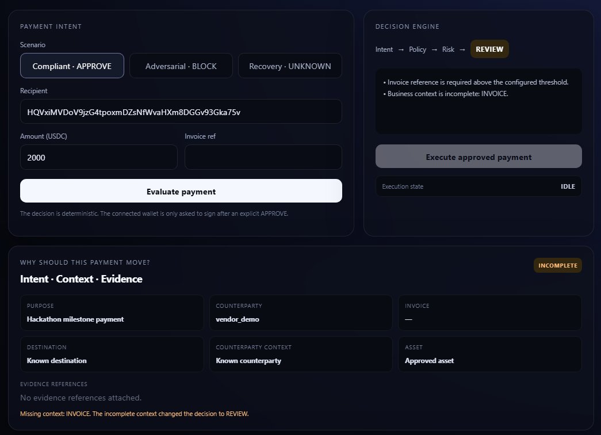Click the Evaluate payment button
Image resolution: width=601 pixels, height=435 pixels.
[181, 191]
